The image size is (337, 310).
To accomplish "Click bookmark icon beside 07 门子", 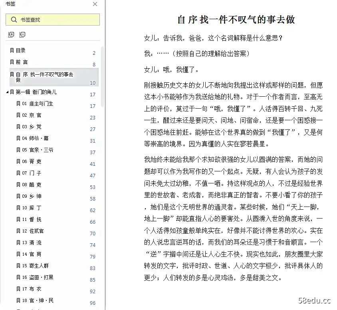I will pos(18,173).
